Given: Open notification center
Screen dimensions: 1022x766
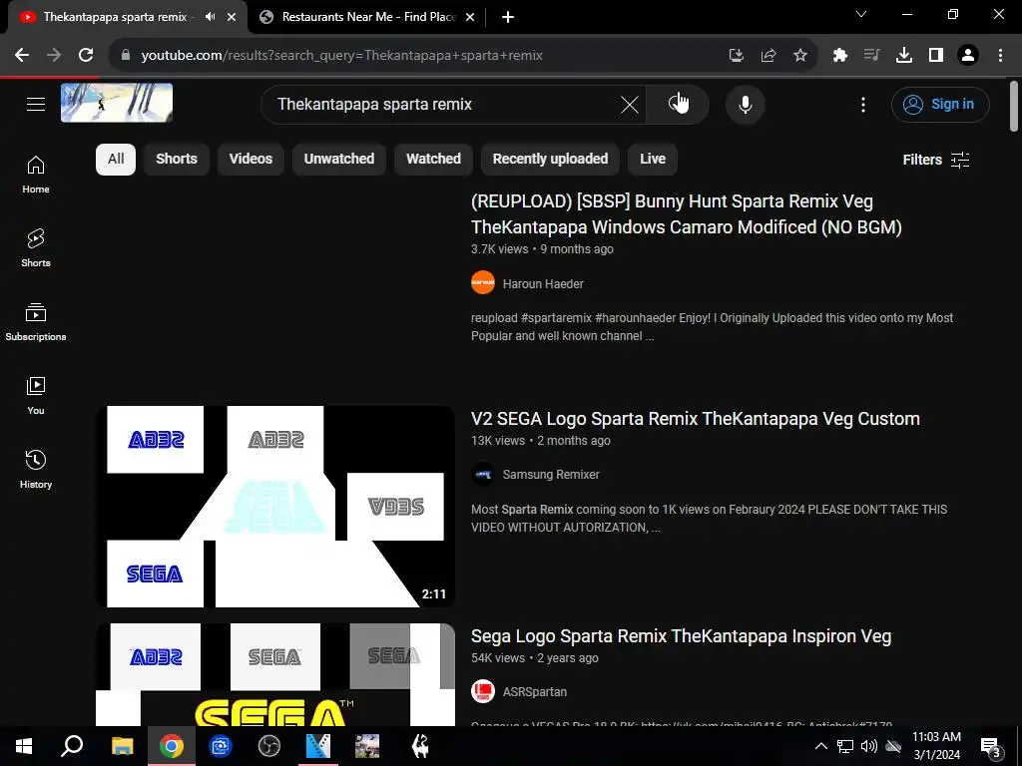Looking at the screenshot, I should pyautogui.click(x=991, y=746).
